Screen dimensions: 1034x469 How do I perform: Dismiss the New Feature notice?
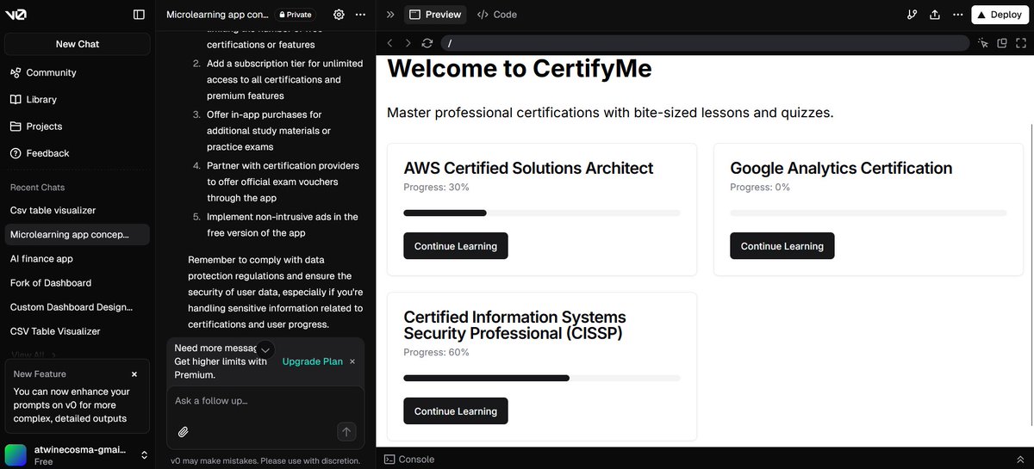[134, 374]
